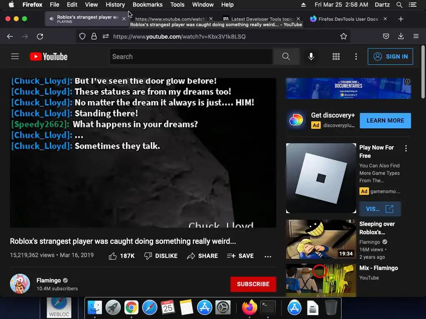Open the Apple menu
Screen dimensions: 426x319
[11, 4]
